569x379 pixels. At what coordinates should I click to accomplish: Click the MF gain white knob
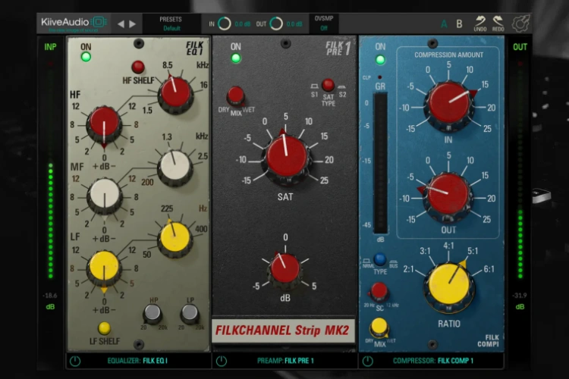coord(105,196)
